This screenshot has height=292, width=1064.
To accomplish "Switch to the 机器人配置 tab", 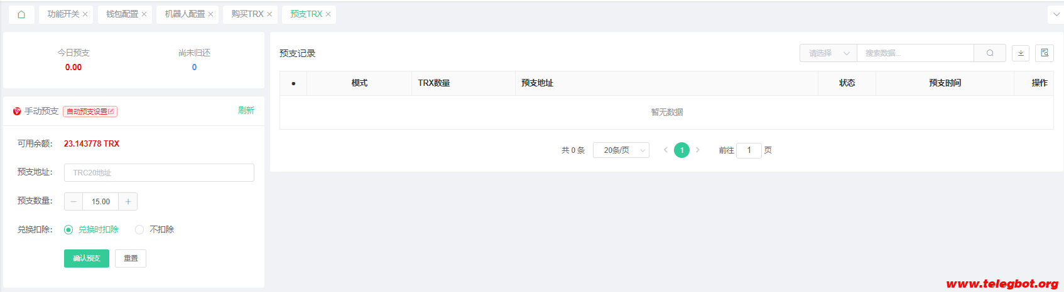I will [185, 14].
